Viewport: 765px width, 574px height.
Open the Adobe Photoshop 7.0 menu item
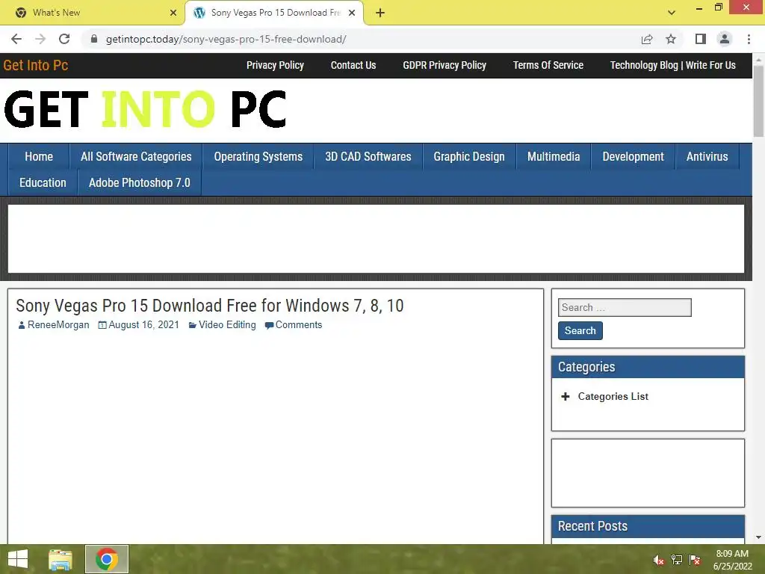coord(140,183)
